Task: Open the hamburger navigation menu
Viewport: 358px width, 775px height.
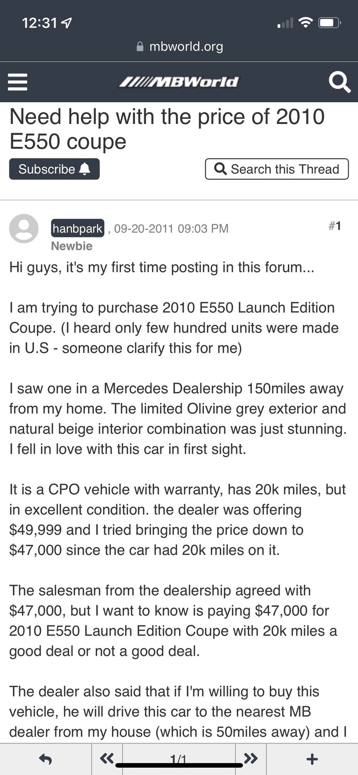Action: click(18, 82)
